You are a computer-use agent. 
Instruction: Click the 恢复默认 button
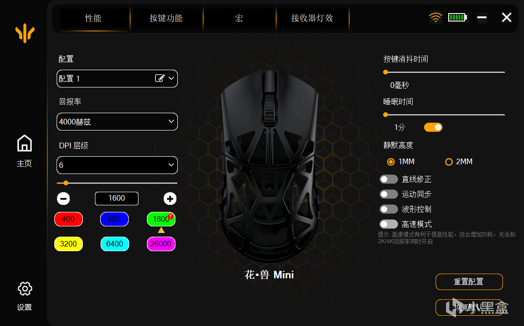tap(469, 307)
